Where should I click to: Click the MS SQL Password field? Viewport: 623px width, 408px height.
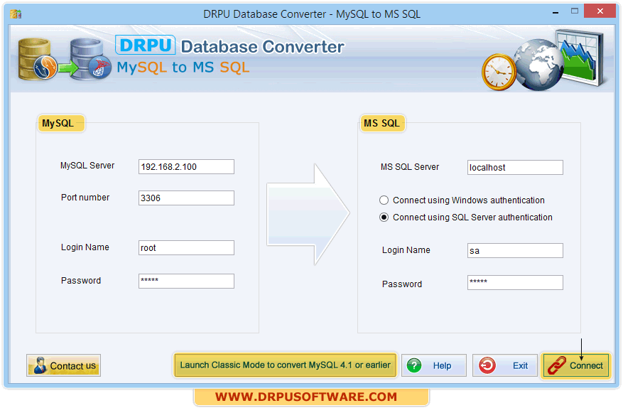[515, 283]
